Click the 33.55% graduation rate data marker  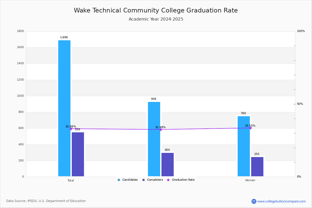pos(250,128)
